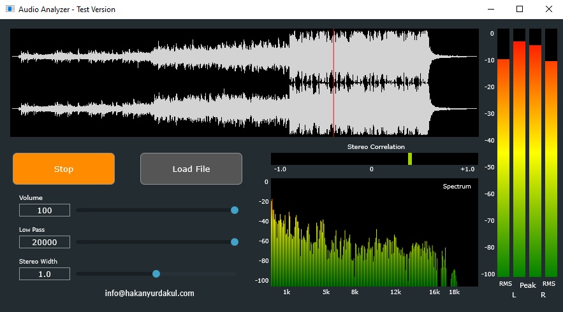Click the upper channel waveform
Screen dimensions: 563x312
click(x=223, y=56)
